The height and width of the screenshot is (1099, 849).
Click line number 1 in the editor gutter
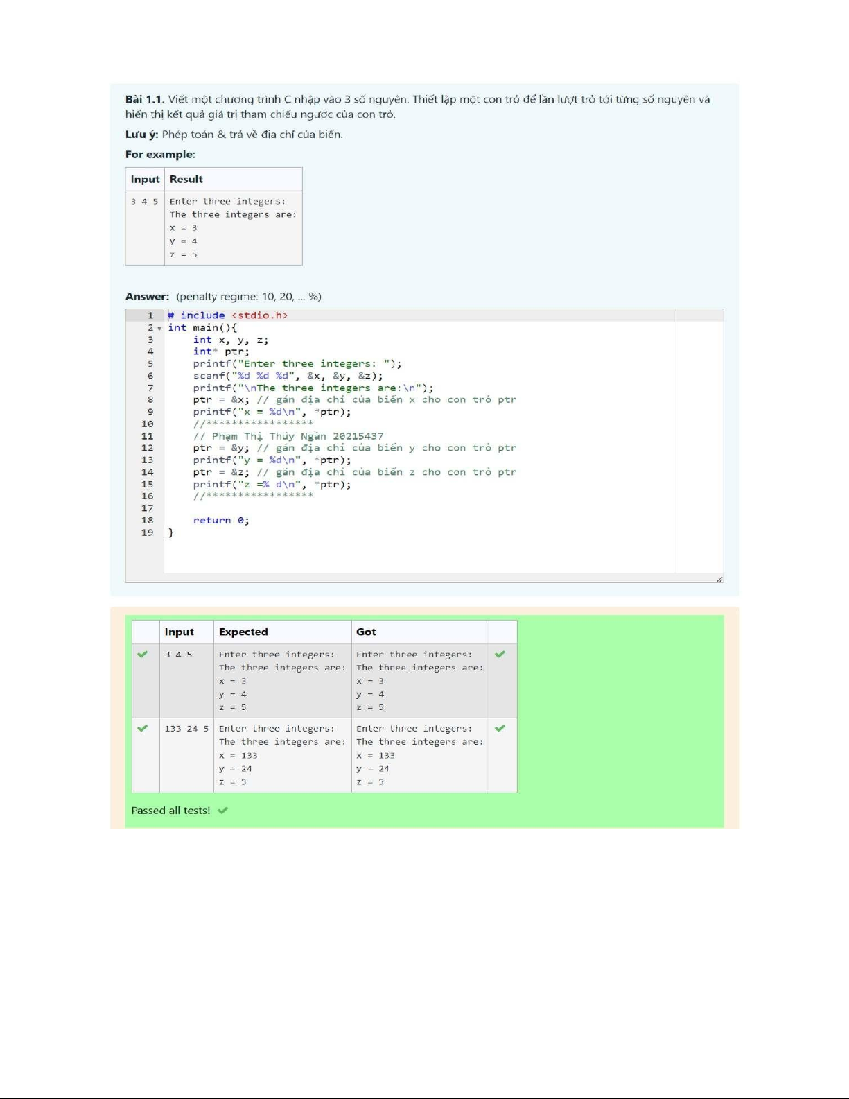pyautogui.click(x=150, y=315)
